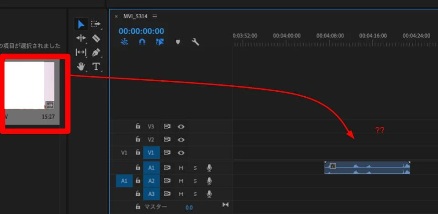The height and width of the screenshot is (214, 438).
Task: Toggle A2 track targeting button
Action: click(151, 181)
